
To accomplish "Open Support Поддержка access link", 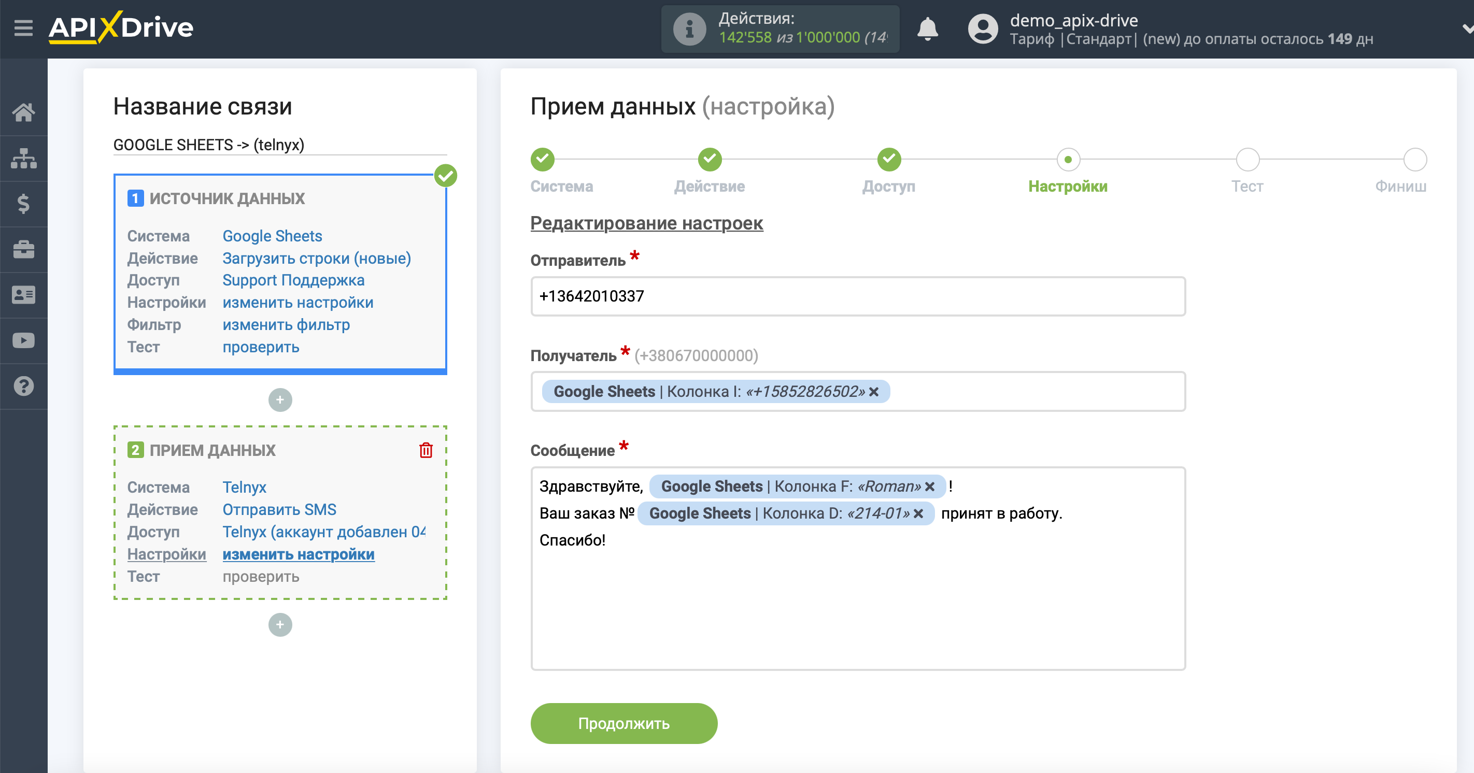I will coord(293,280).
